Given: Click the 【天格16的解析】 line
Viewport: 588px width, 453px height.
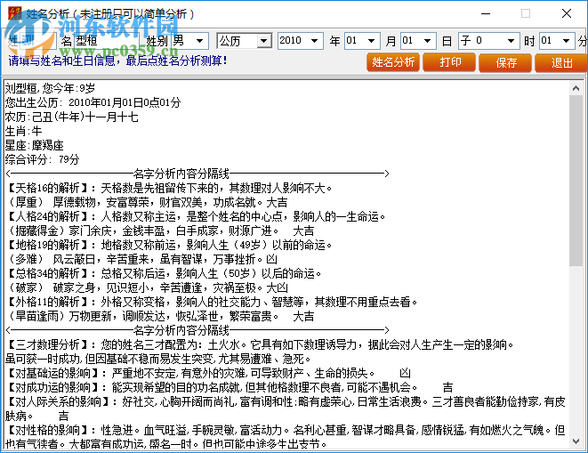Looking at the screenshot, I should pos(169,188).
